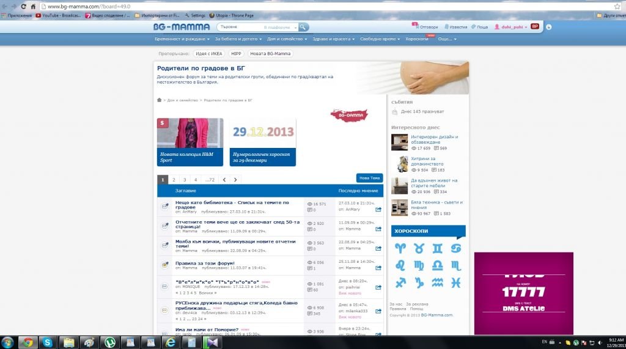Select the Leo zodiac icon

(x=400, y=265)
